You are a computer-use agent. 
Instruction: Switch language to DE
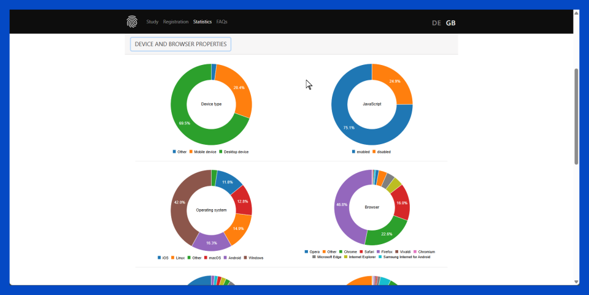(436, 23)
